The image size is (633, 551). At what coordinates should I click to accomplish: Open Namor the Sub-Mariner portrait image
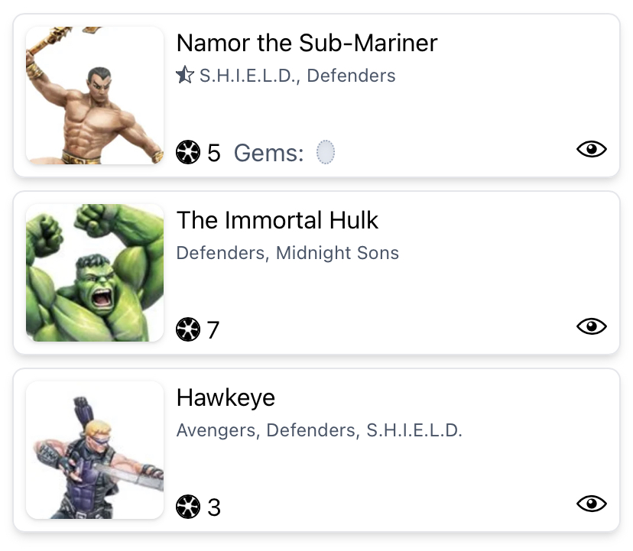95,96
